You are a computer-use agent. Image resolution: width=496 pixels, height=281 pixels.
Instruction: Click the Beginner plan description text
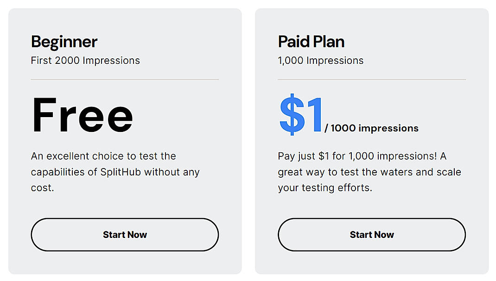point(114,172)
